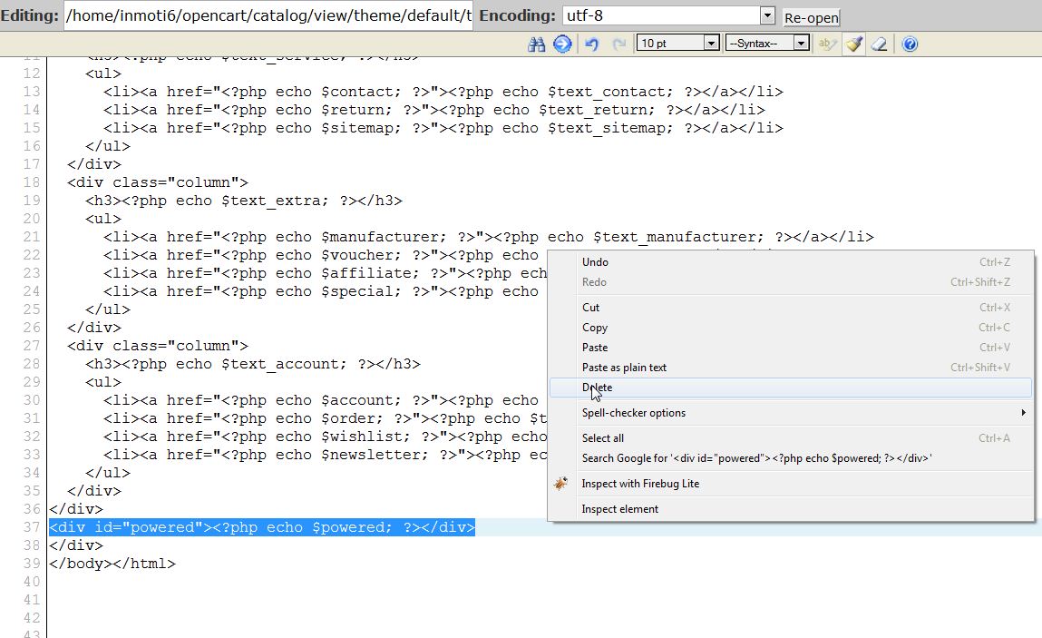Click the file path Editing input field
1042x638 pixels.
[x=268, y=15]
